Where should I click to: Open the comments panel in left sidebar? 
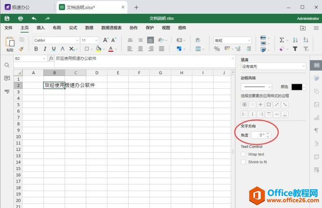(x=7, y=78)
